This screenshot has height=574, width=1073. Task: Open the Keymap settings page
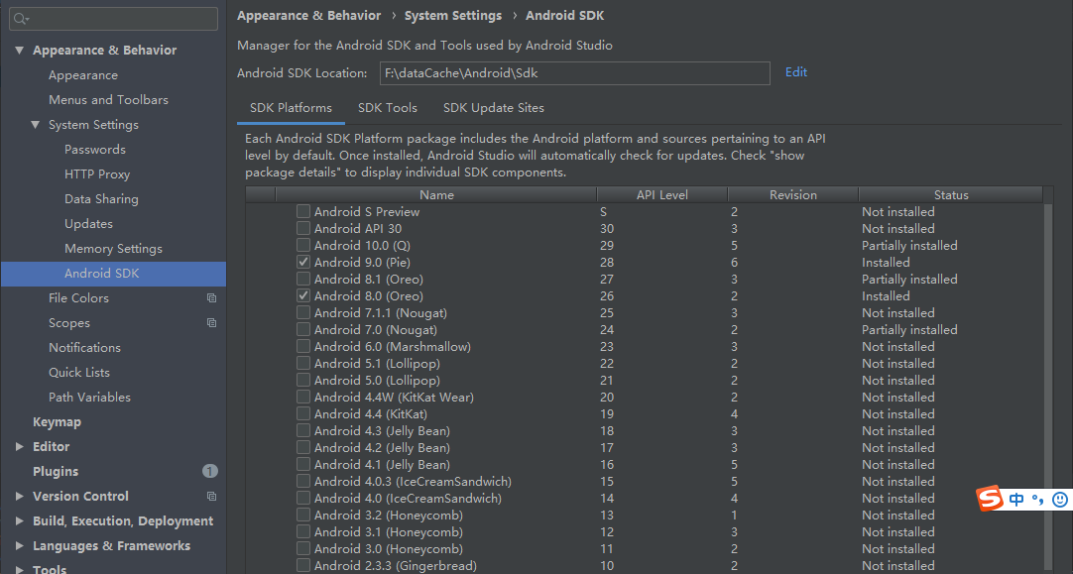click(57, 422)
